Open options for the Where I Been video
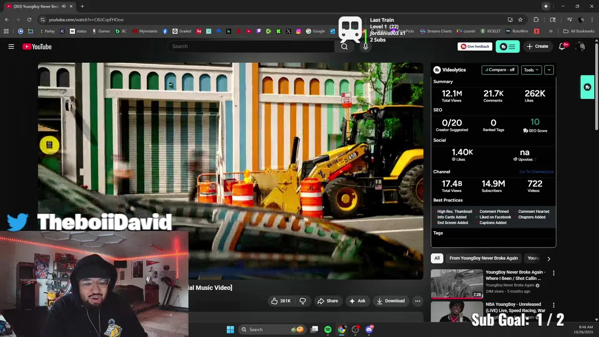The width and height of the screenshot is (599, 337). coord(554,273)
